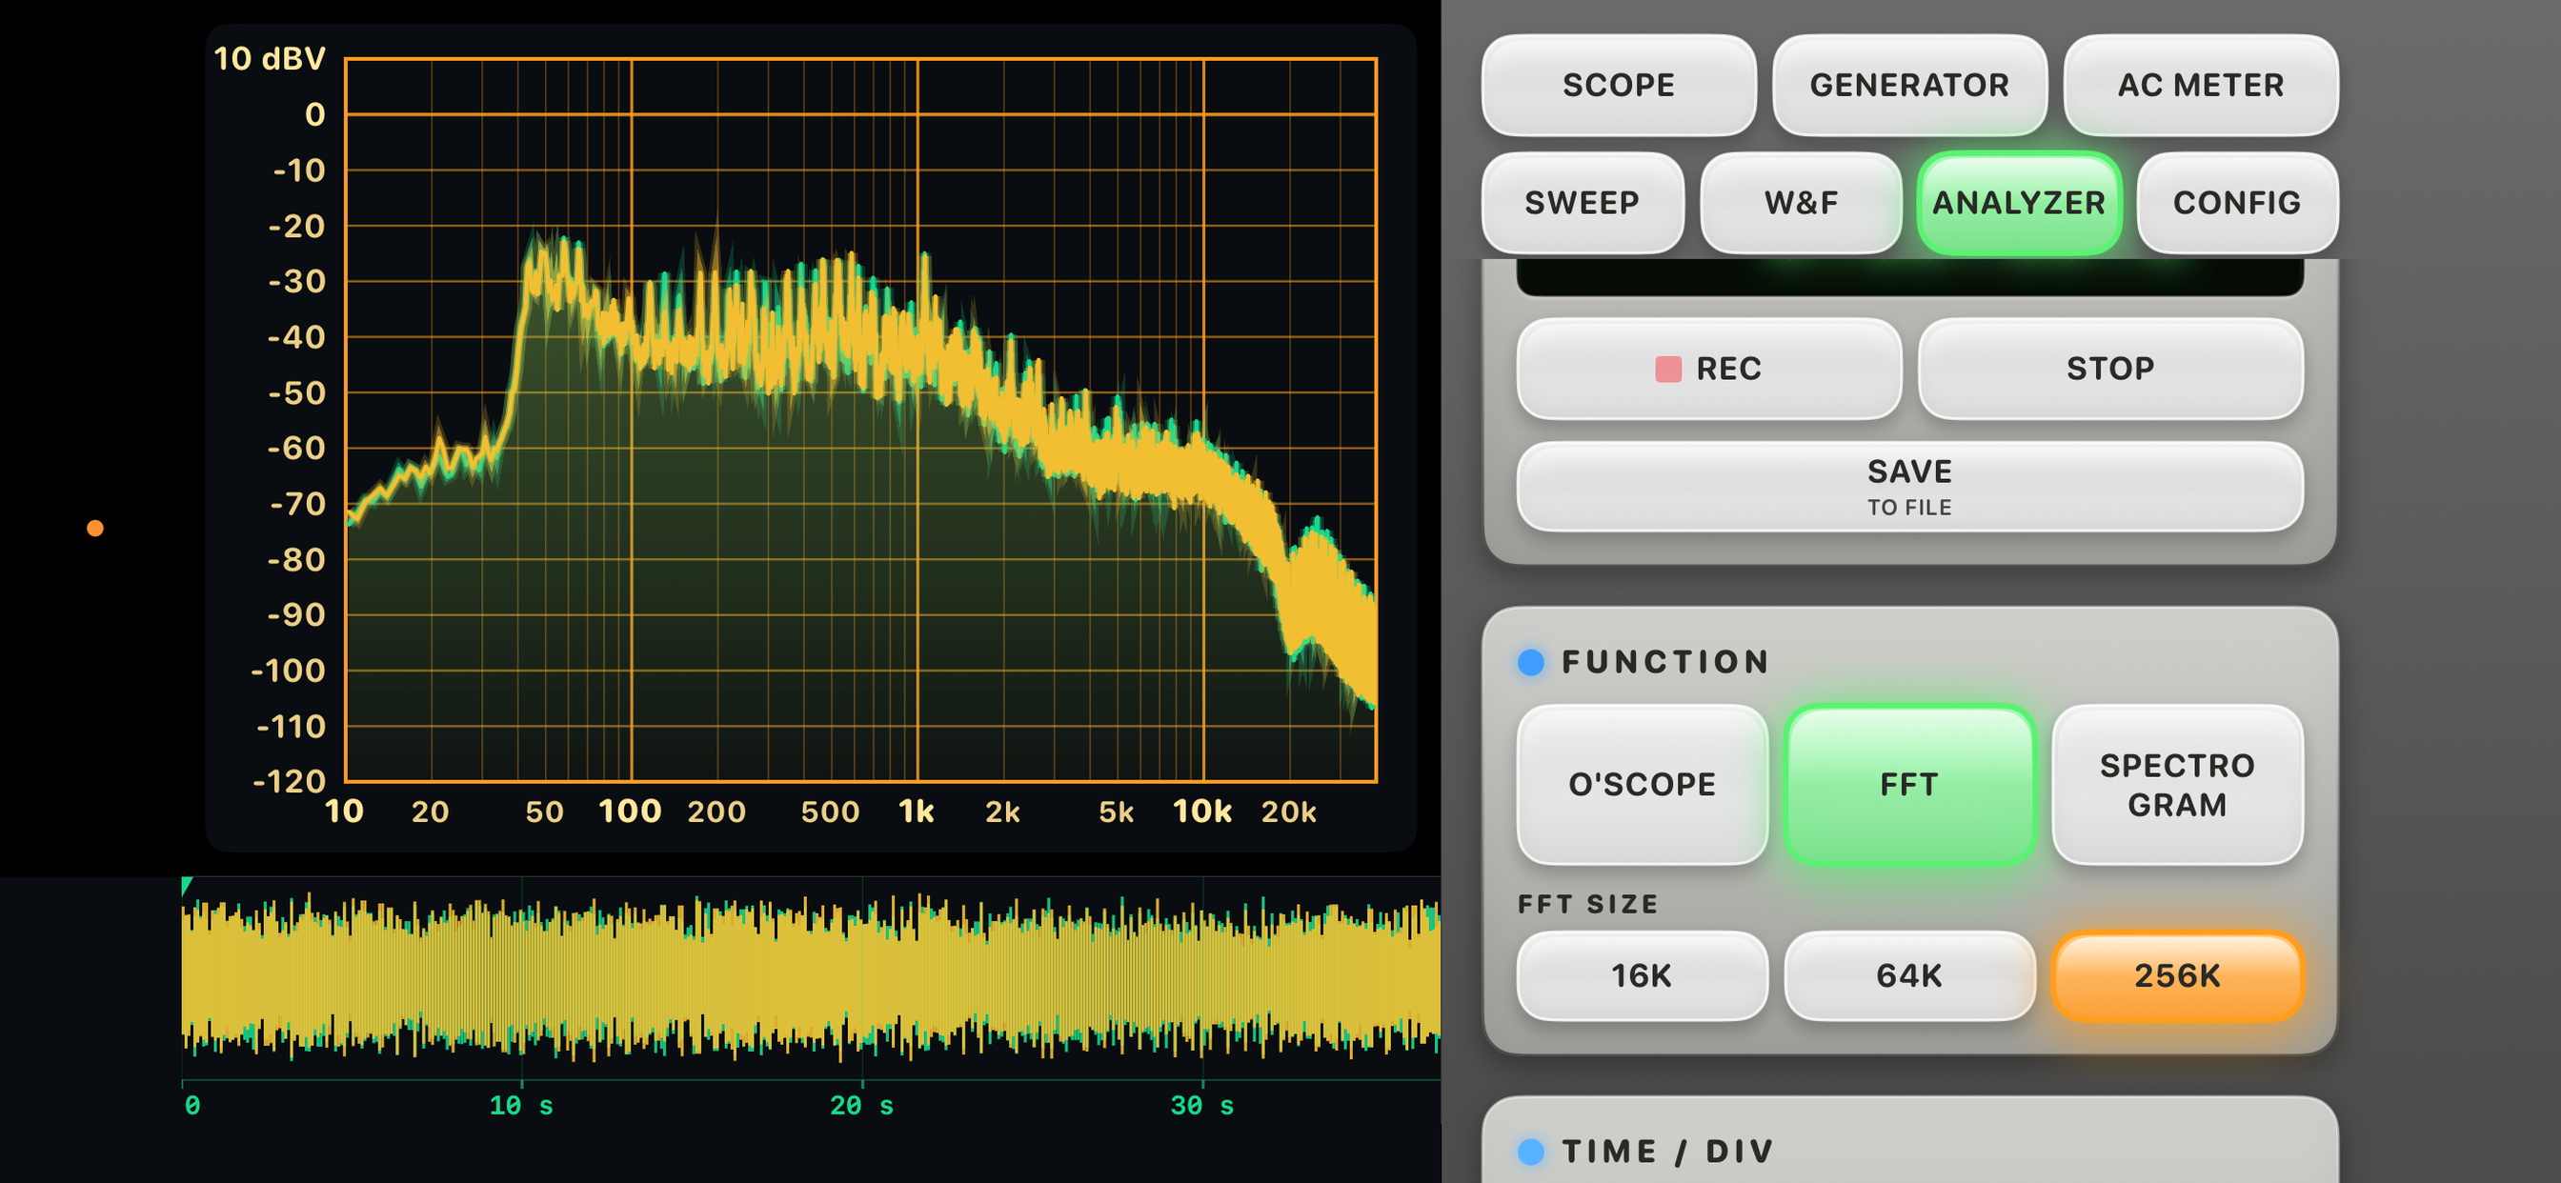Select the SWEEP tab
Image resolution: width=2561 pixels, height=1183 pixels.
click(1582, 203)
